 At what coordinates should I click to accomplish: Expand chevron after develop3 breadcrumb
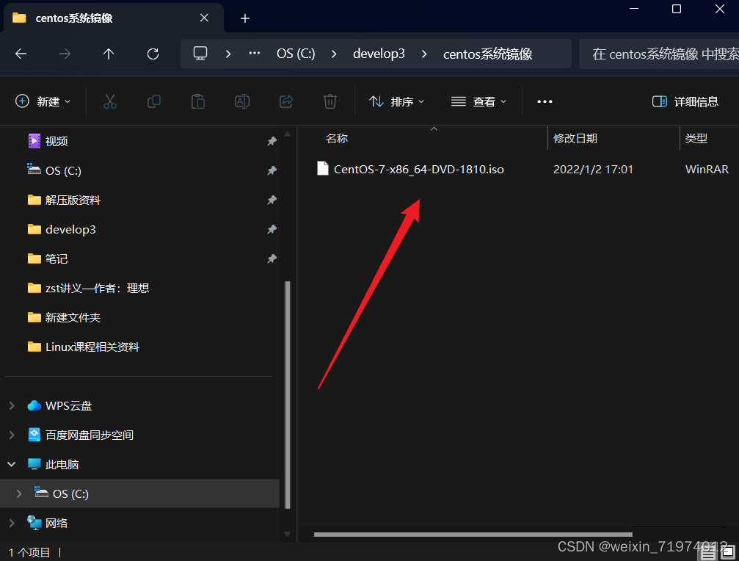[x=423, y=54]
